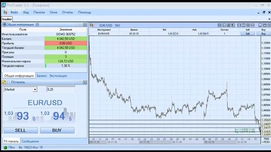
Task: Click the 21.11.16 date on time axis
Action: [x=144, y=142]
